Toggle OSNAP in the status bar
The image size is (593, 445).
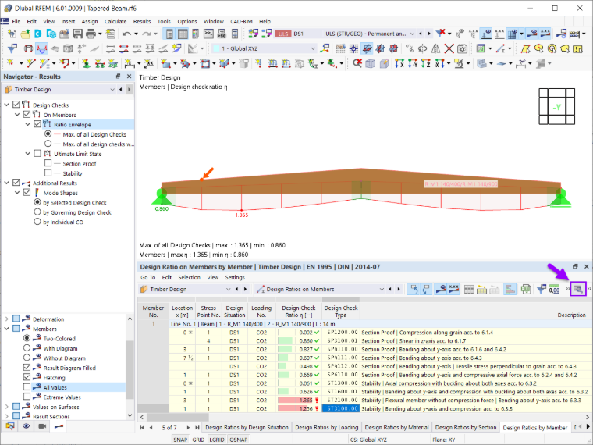[239, 440]
